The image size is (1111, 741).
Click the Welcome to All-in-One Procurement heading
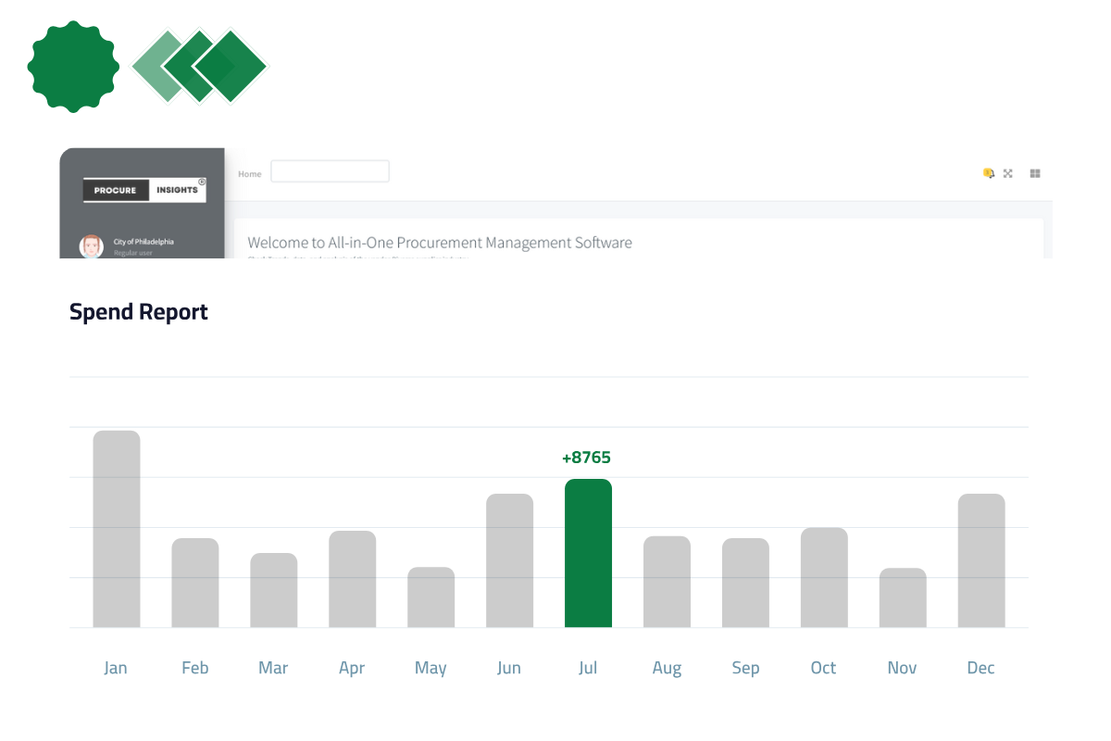pyautogui.click(x=440, y=242)
